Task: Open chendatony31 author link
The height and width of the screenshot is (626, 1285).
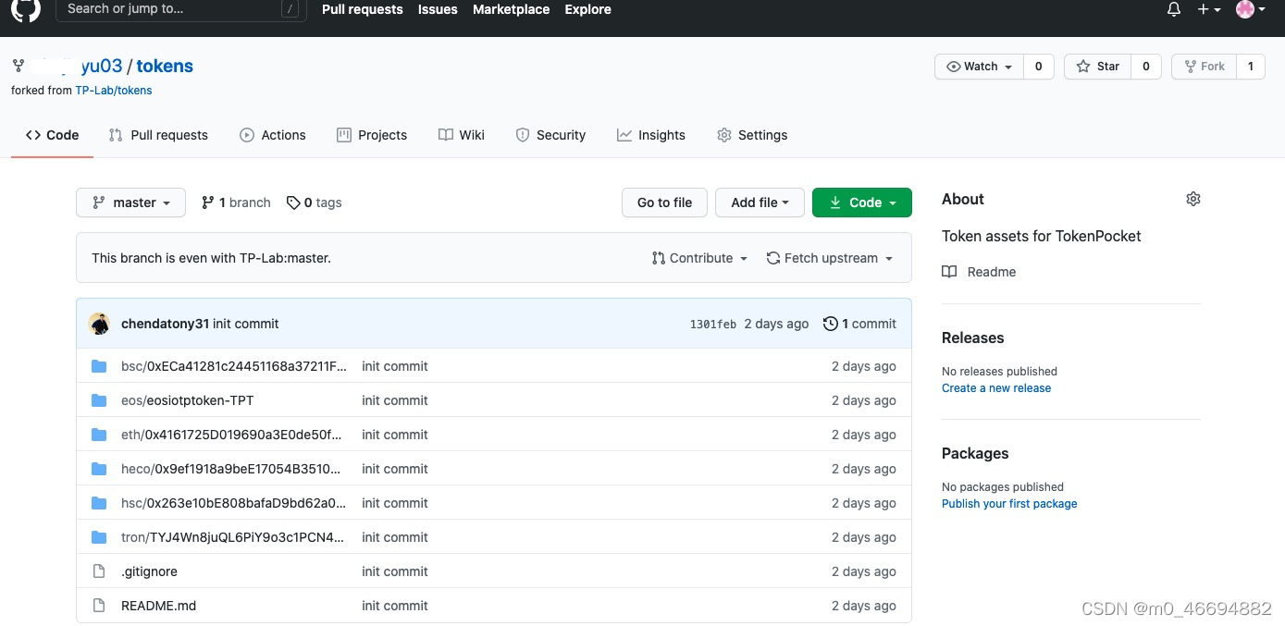Action: pos(165,324)
